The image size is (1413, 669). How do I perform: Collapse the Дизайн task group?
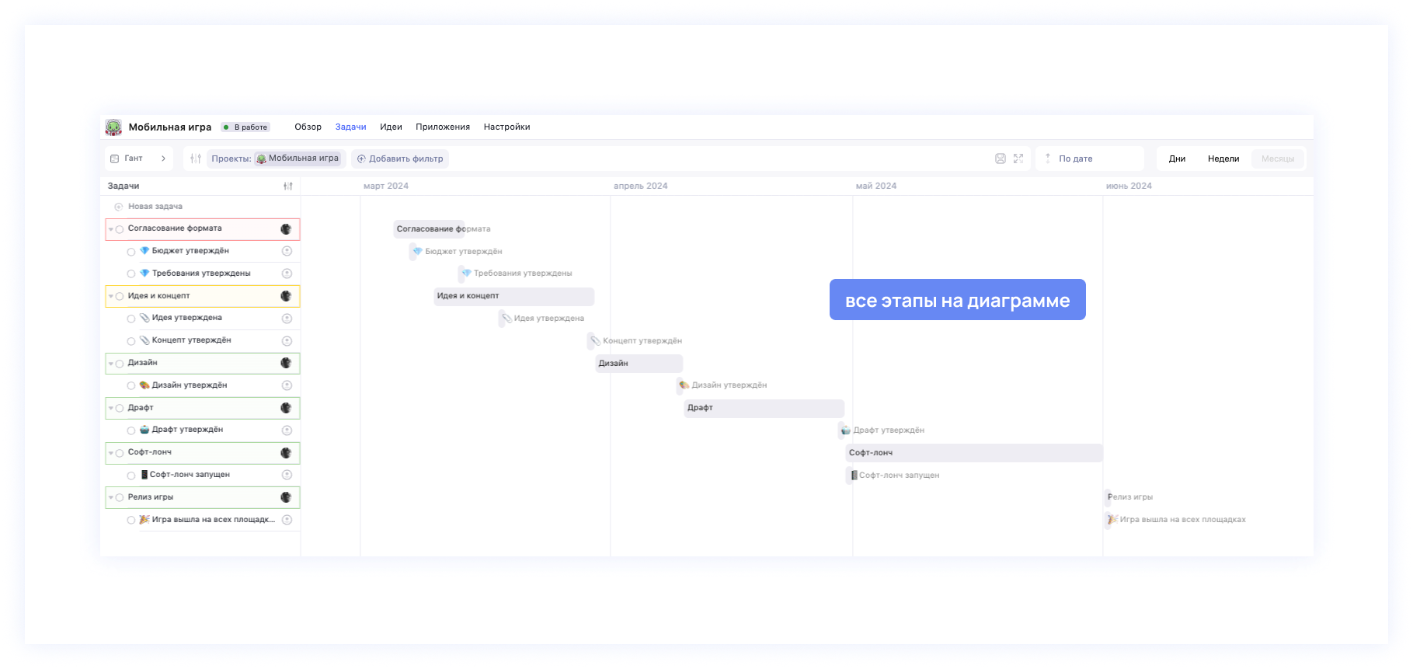pos(111,364)
